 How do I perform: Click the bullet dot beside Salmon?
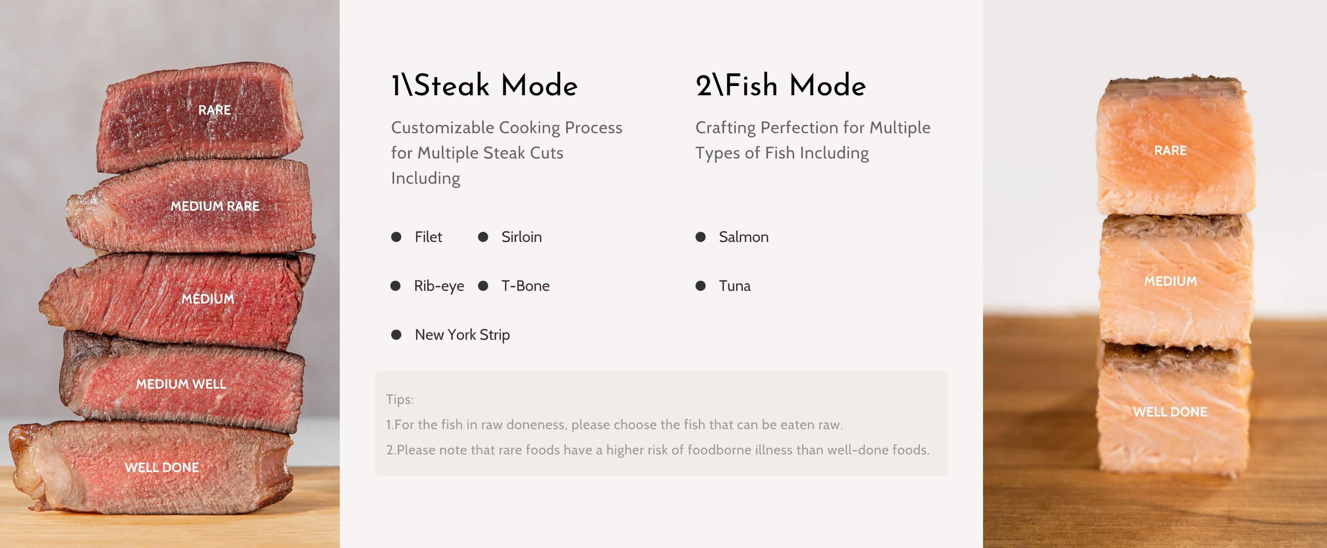(x=701, y=237)
